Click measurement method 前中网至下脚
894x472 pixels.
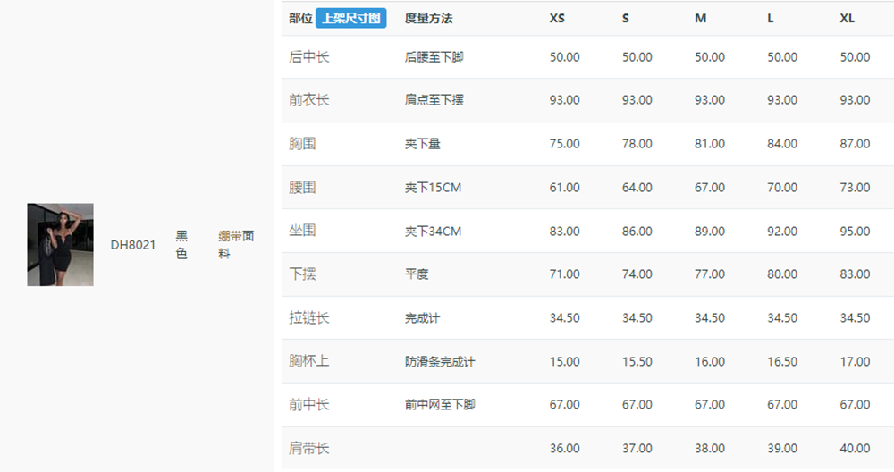coord(440,405)
